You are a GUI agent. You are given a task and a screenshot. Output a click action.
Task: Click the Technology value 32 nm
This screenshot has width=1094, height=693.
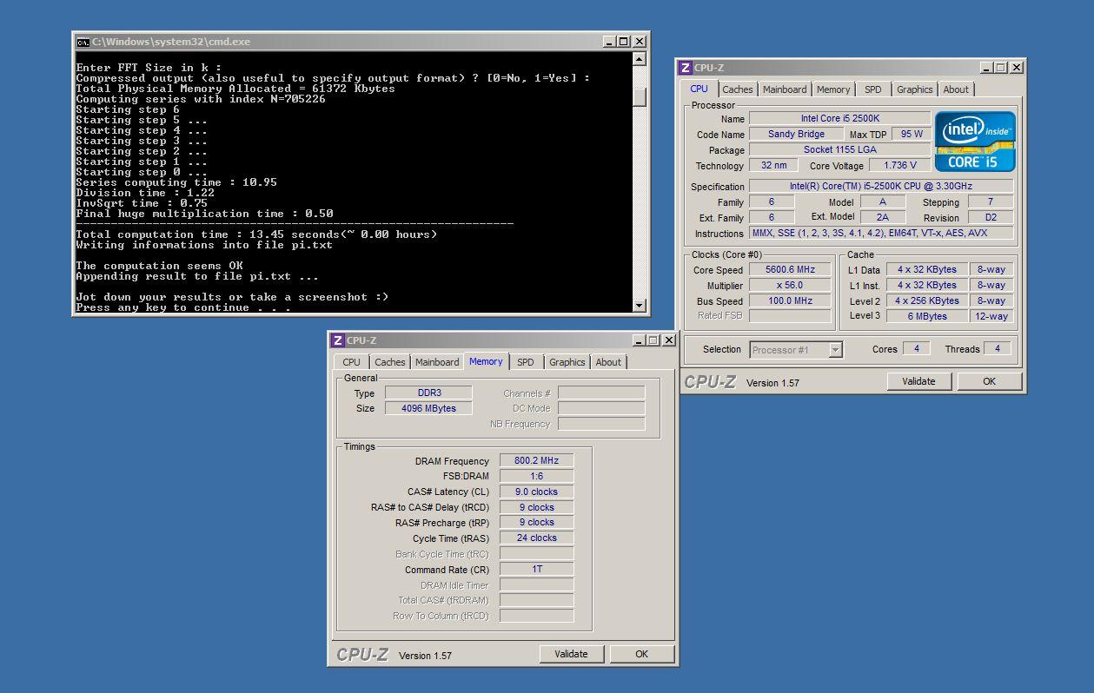[x=773, y=166]
